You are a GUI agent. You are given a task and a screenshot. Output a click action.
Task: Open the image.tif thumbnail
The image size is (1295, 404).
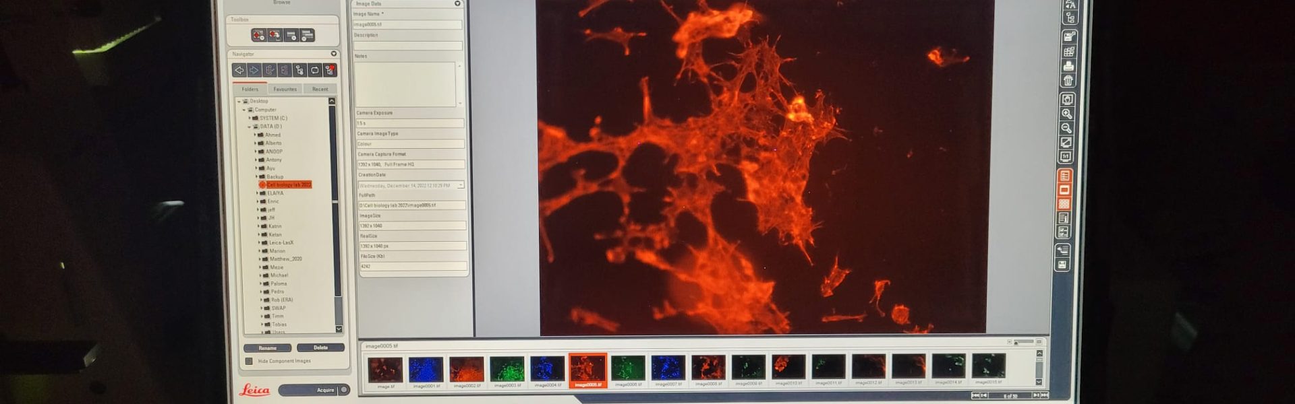coord(386,370)
